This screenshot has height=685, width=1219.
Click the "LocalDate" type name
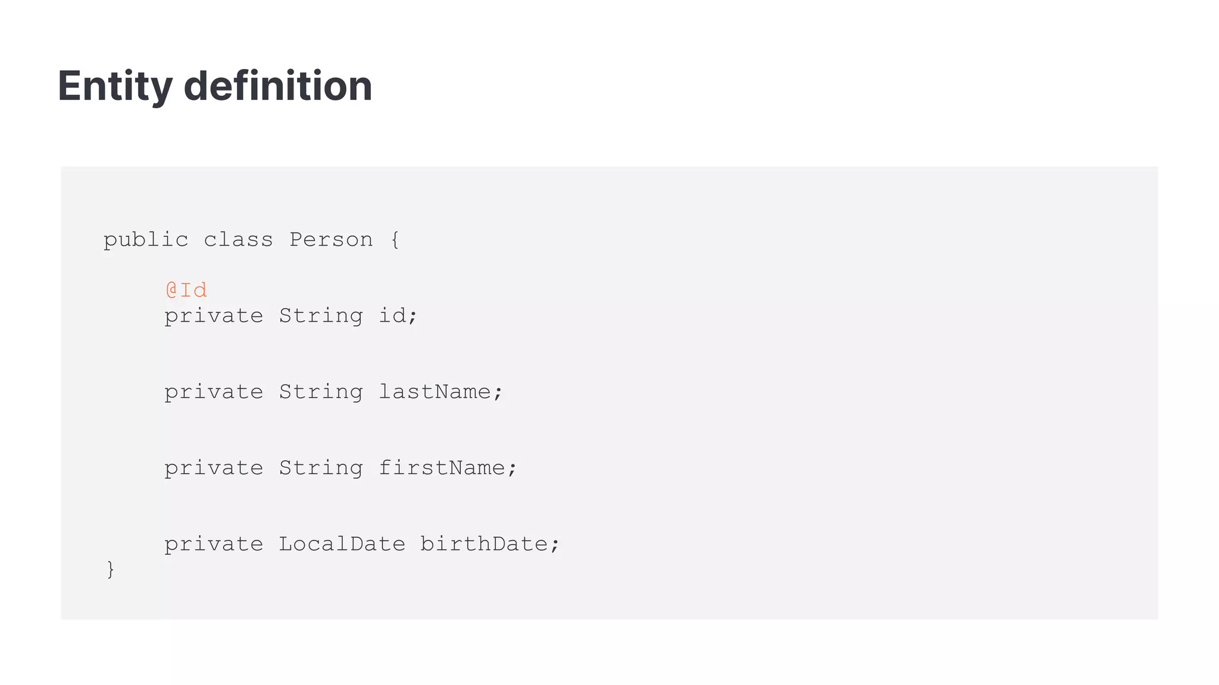[x=342, y=543]
